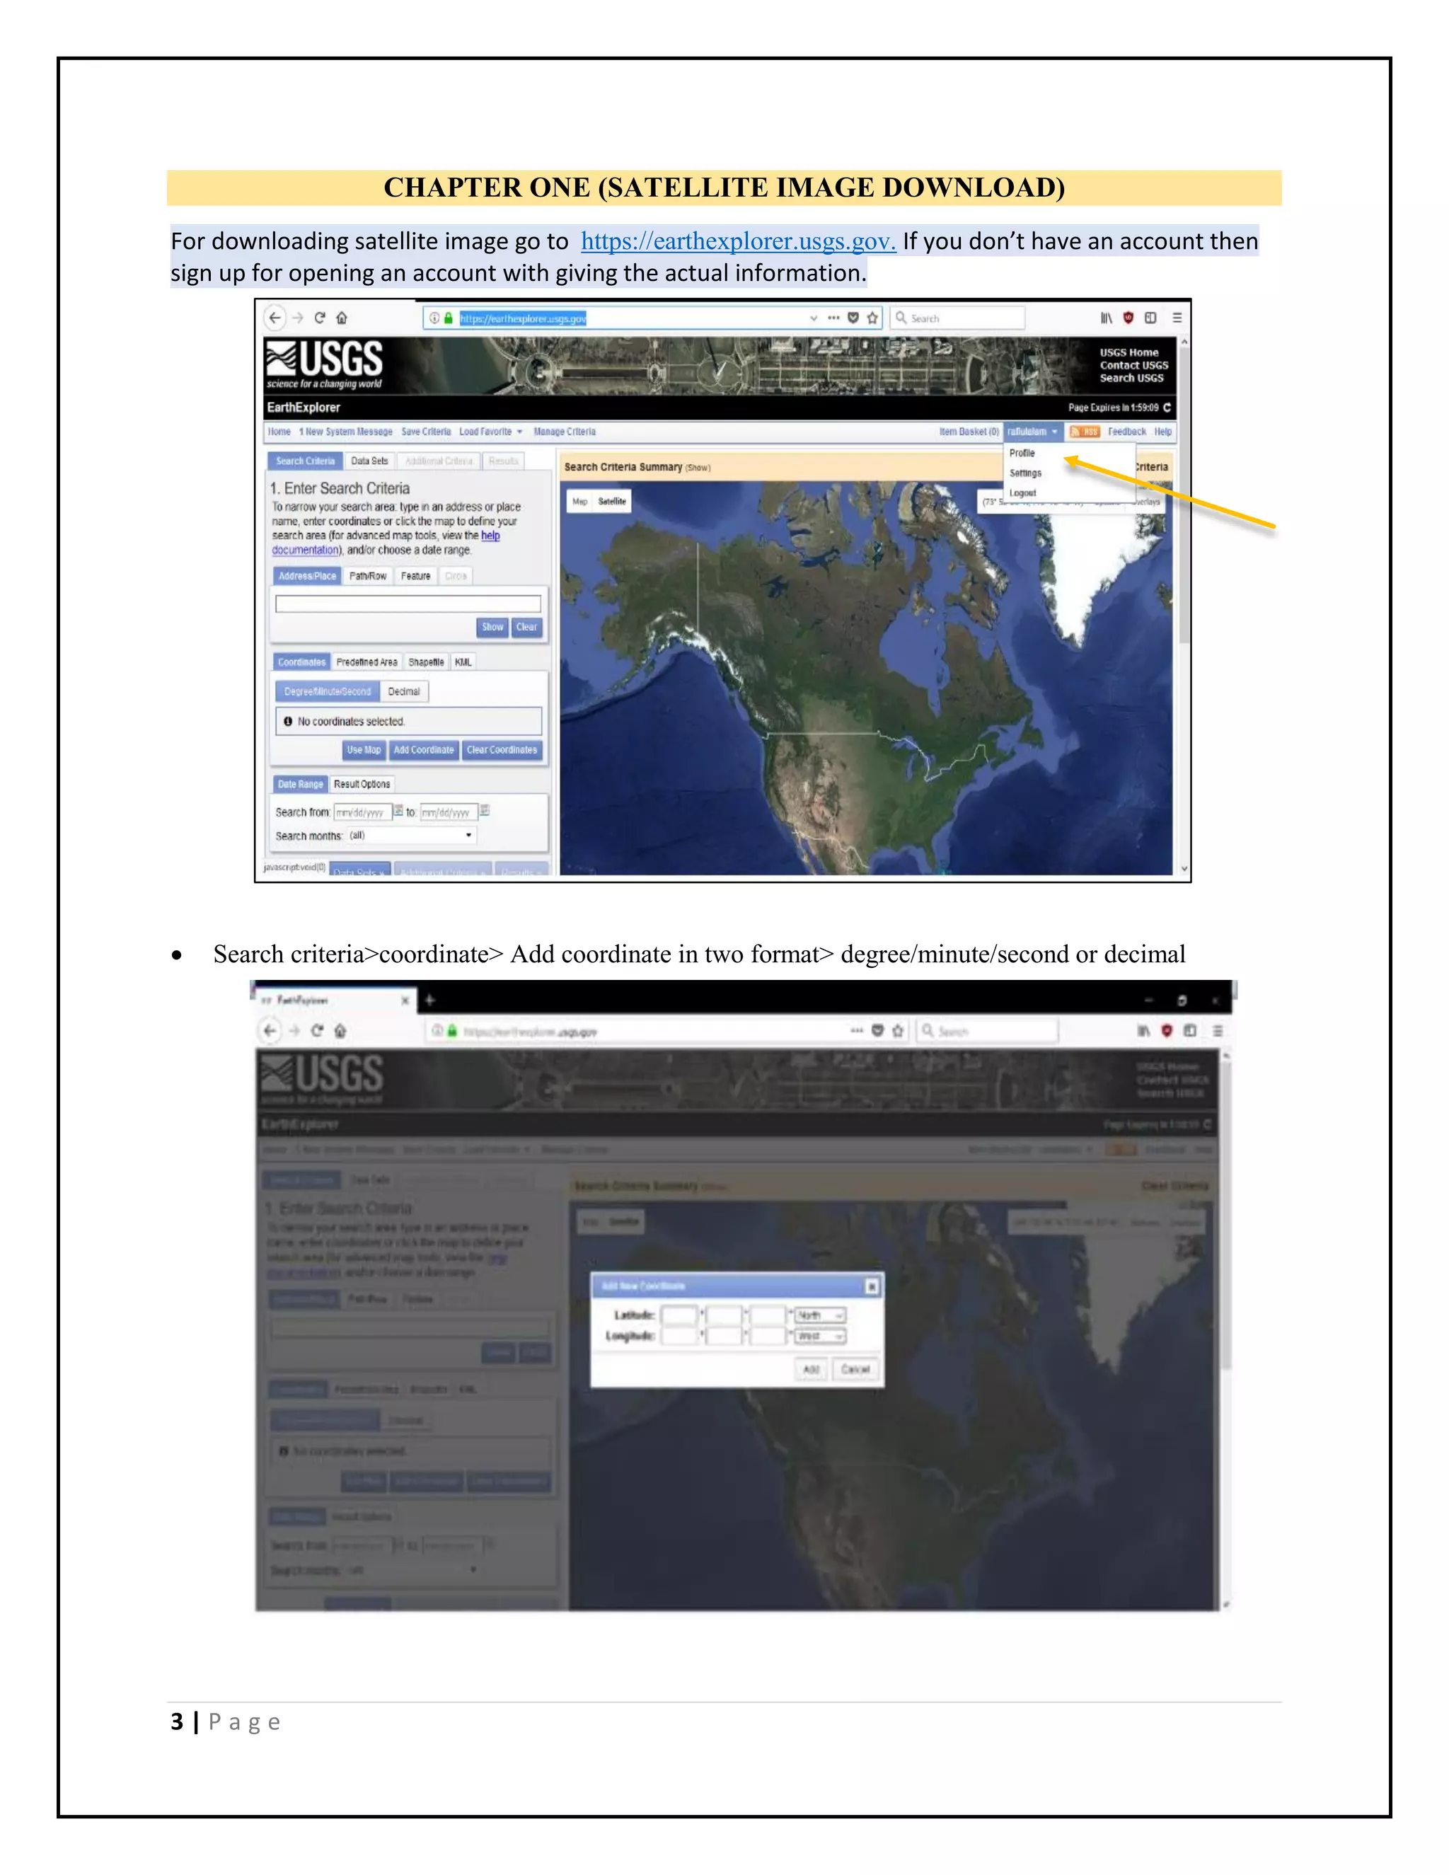Select Decimal coordinate format

pos(403,691)
